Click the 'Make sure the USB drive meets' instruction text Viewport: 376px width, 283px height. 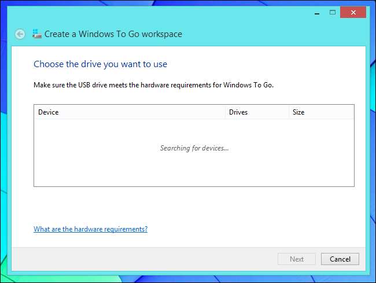153,85
